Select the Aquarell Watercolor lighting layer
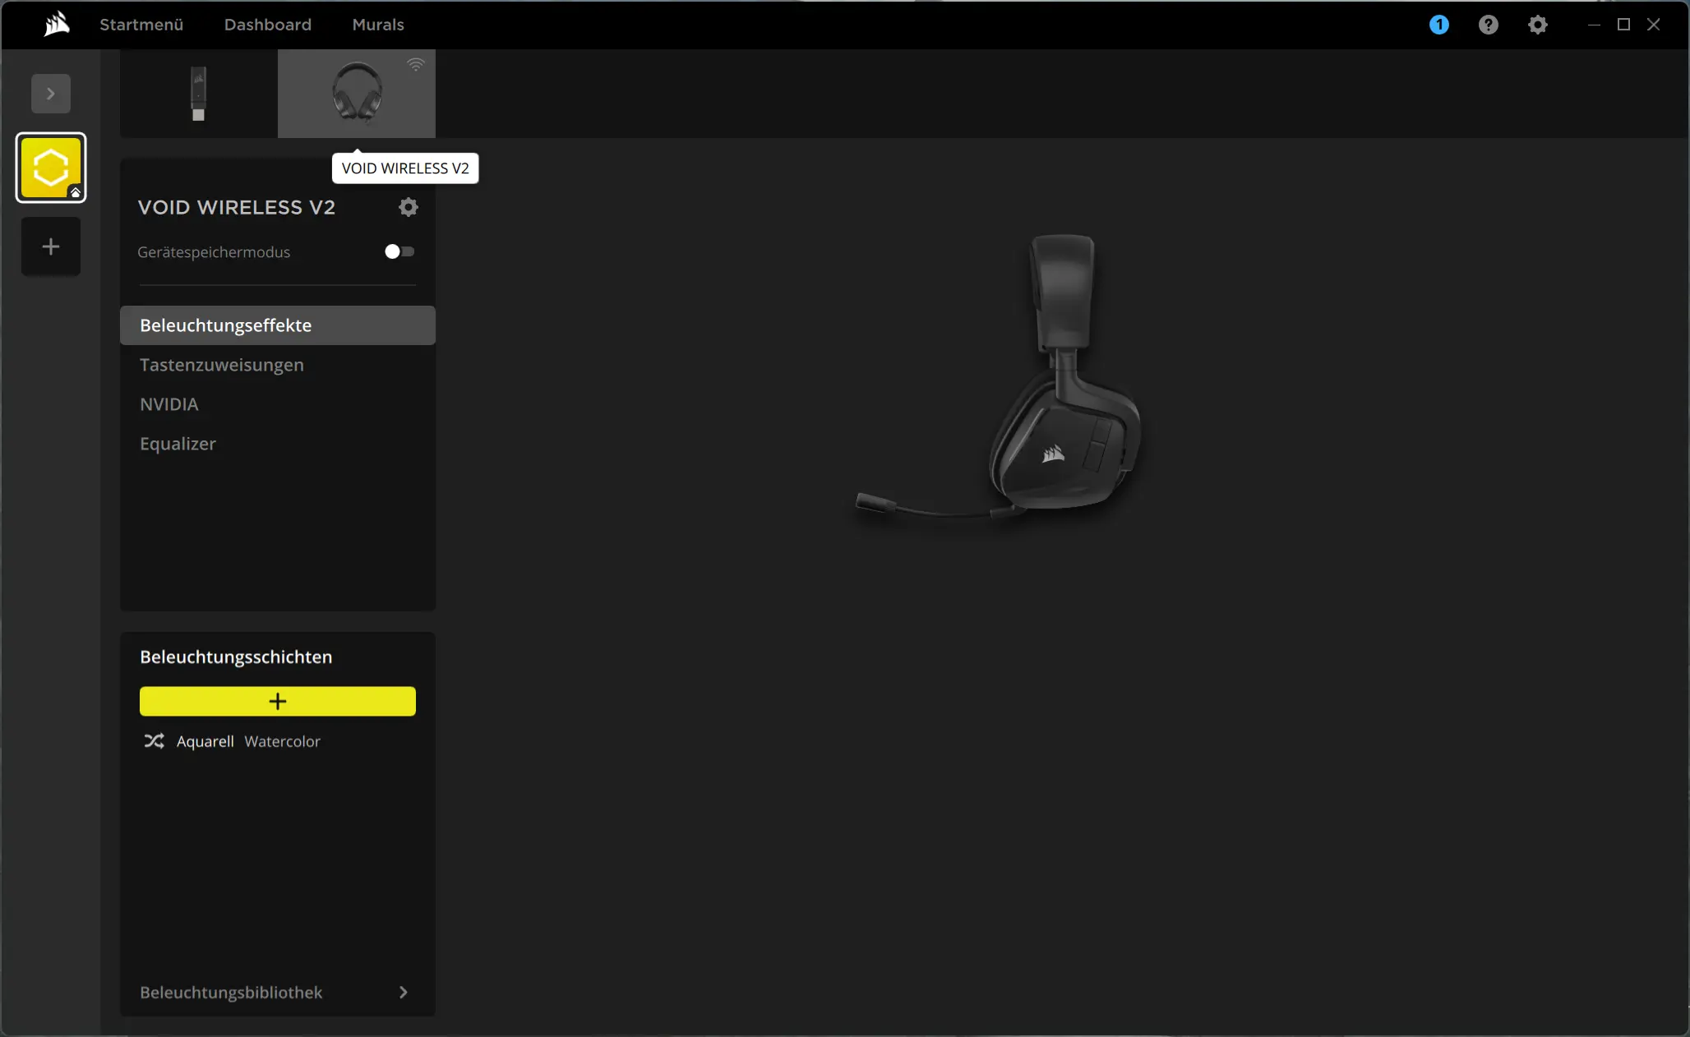 tap(248, 741)
